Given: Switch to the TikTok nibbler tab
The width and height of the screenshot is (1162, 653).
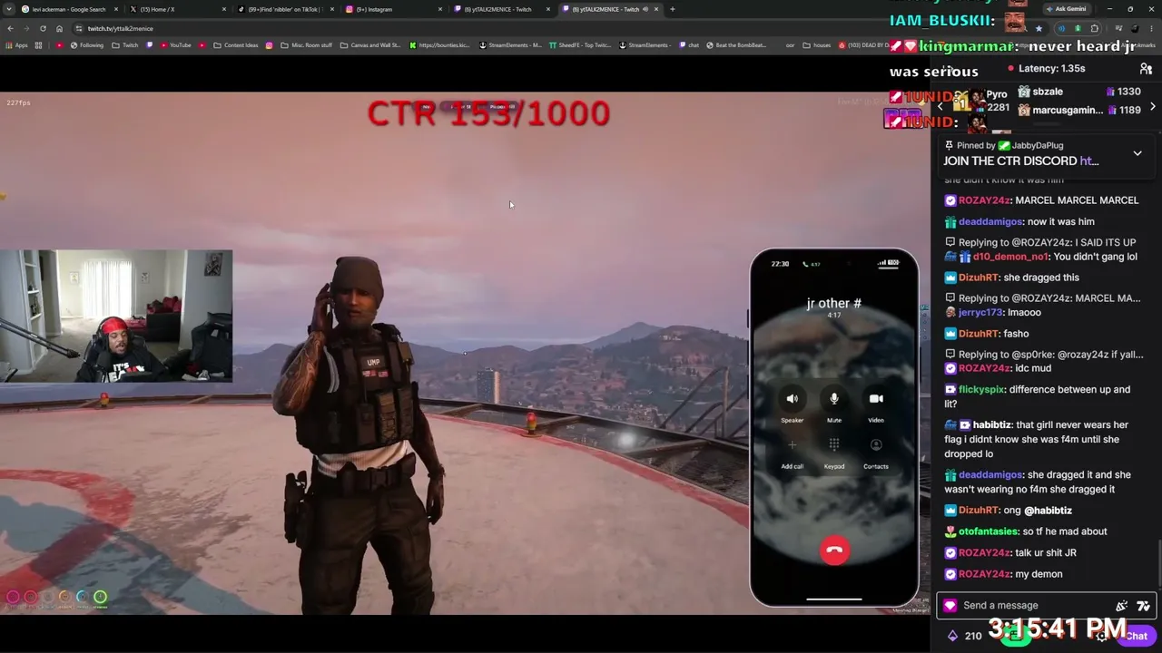Looking at the screenshot, I should click(285, 9).
